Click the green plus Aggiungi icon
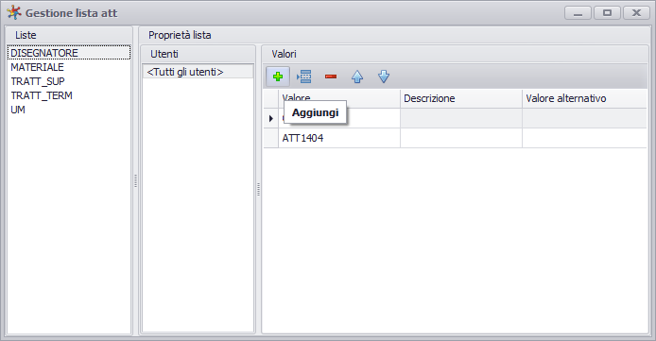Viewport: 656px width, 341px height. [278, 77]
